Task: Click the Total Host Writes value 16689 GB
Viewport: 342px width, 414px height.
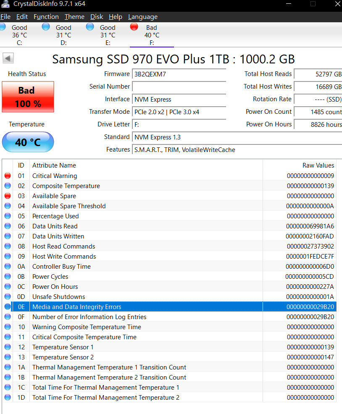Action: 318,86
